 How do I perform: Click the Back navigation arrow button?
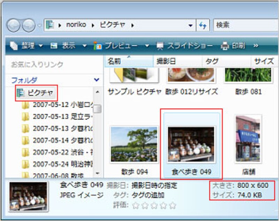coord(13,25)
